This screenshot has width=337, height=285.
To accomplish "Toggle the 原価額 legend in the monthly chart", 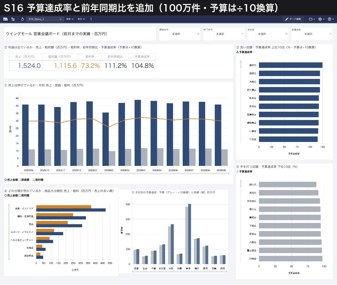I will [24, 180].
